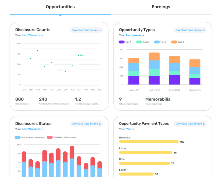Toggle Type A legend swatch

tap(122, 42)
